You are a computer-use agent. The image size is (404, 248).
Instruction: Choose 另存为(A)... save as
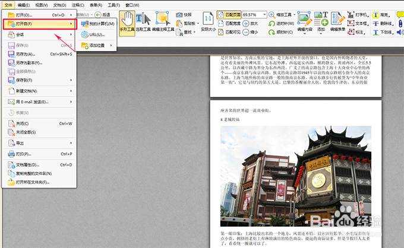pyautogui.click(x=40, y=54)
